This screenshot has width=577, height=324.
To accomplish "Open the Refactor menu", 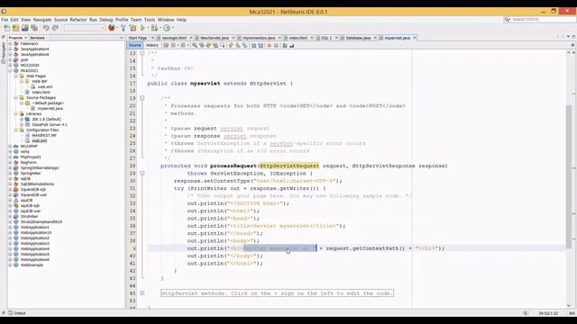I will [78, 20].
